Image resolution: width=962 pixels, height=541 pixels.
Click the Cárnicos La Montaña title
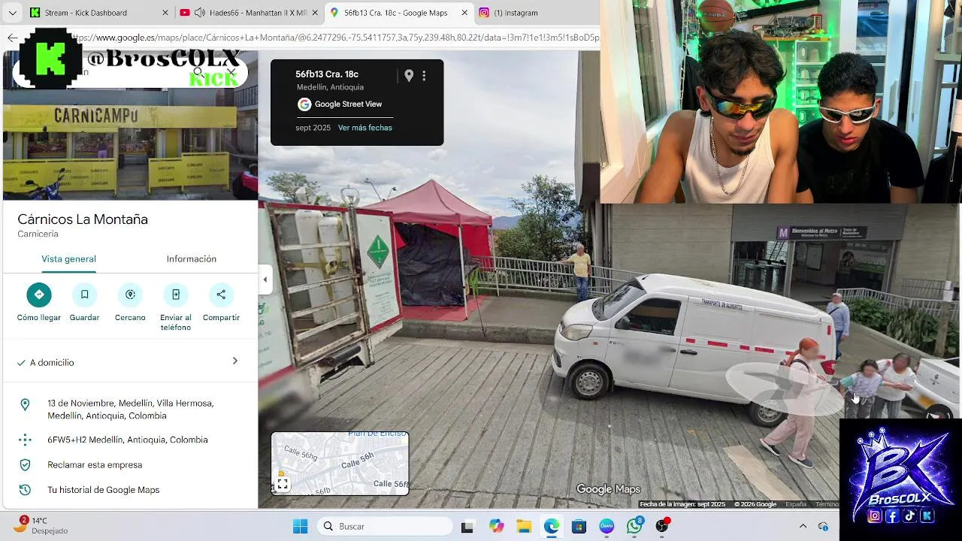(83, 219)
